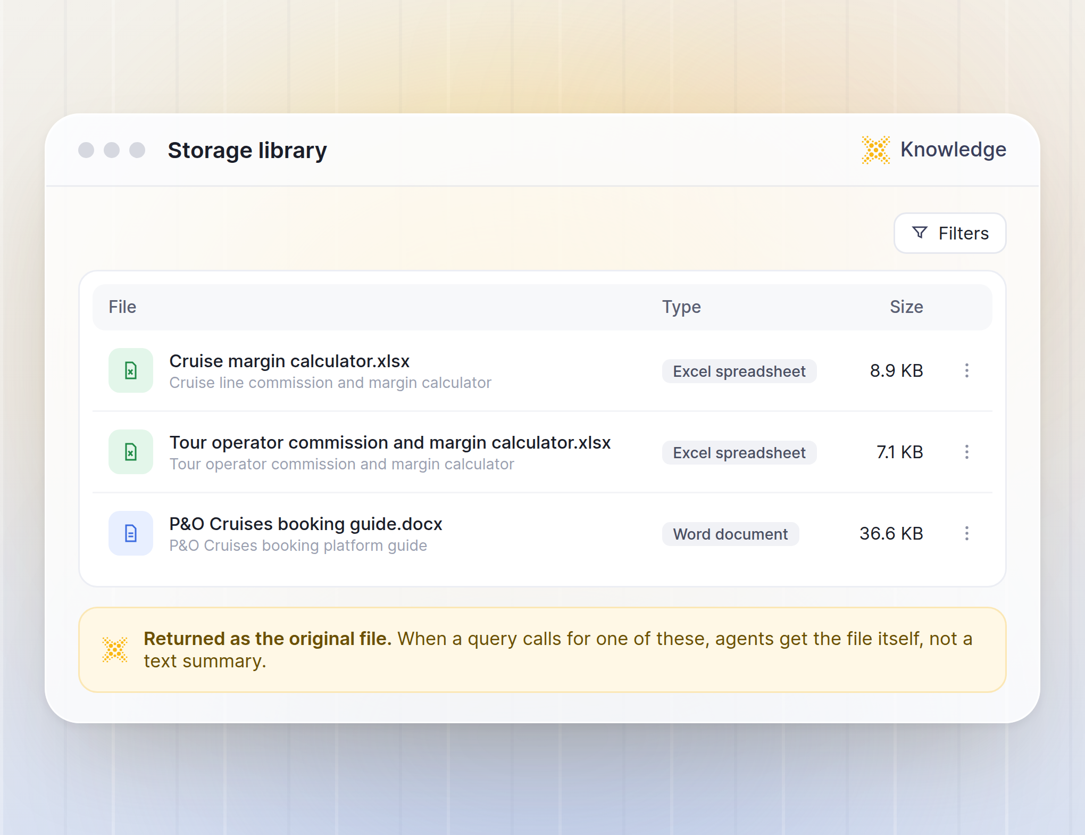The height and width of the screenshot is (835, 1085).
Task: Click the Excel icon for Tour operator calculator
Action: pos(131,452)
